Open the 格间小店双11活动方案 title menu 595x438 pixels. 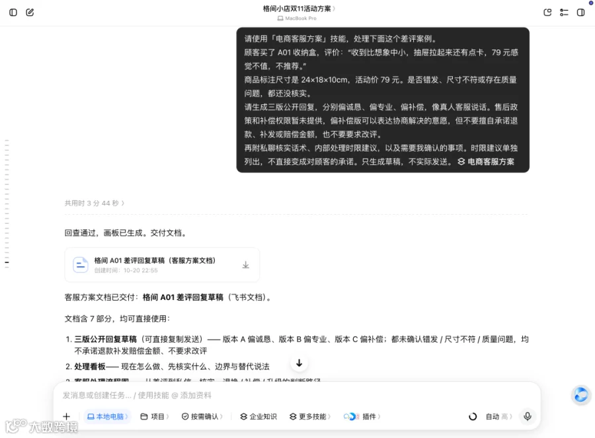pos(299,9)
